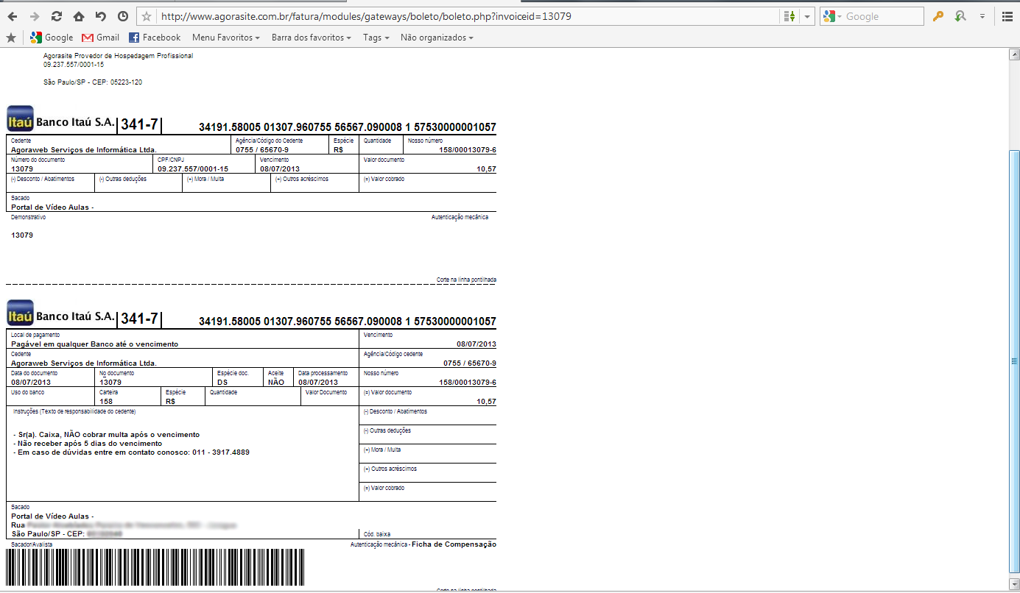Click the top digitable line 34191.58005 number

pyautogui.click(x=348, y=127)
